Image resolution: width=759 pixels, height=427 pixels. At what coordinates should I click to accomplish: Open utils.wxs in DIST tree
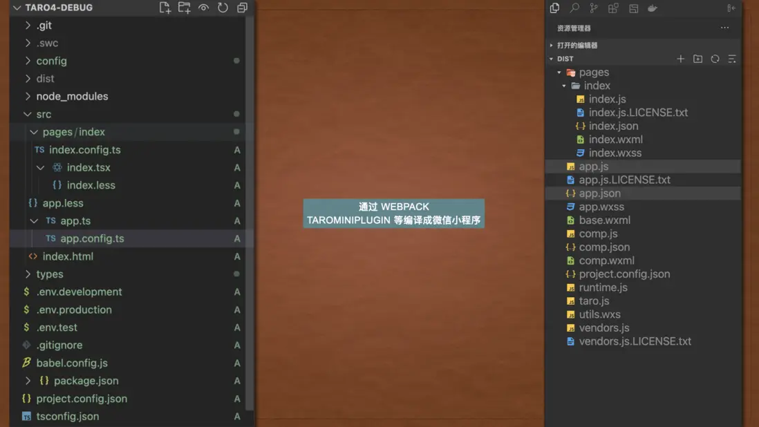599,315
